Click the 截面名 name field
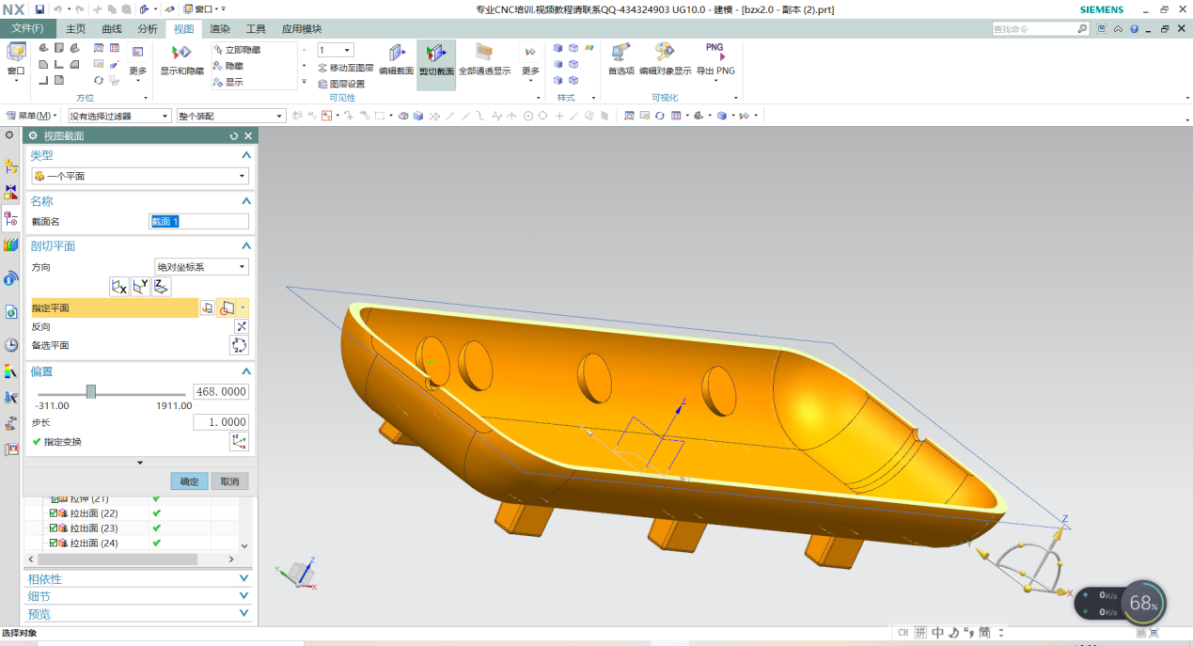Screen dimensions: 1193x646 tap(199, 222)
